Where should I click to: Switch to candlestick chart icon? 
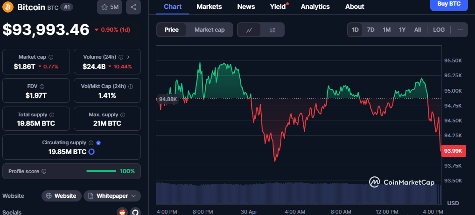click(272, 30)
